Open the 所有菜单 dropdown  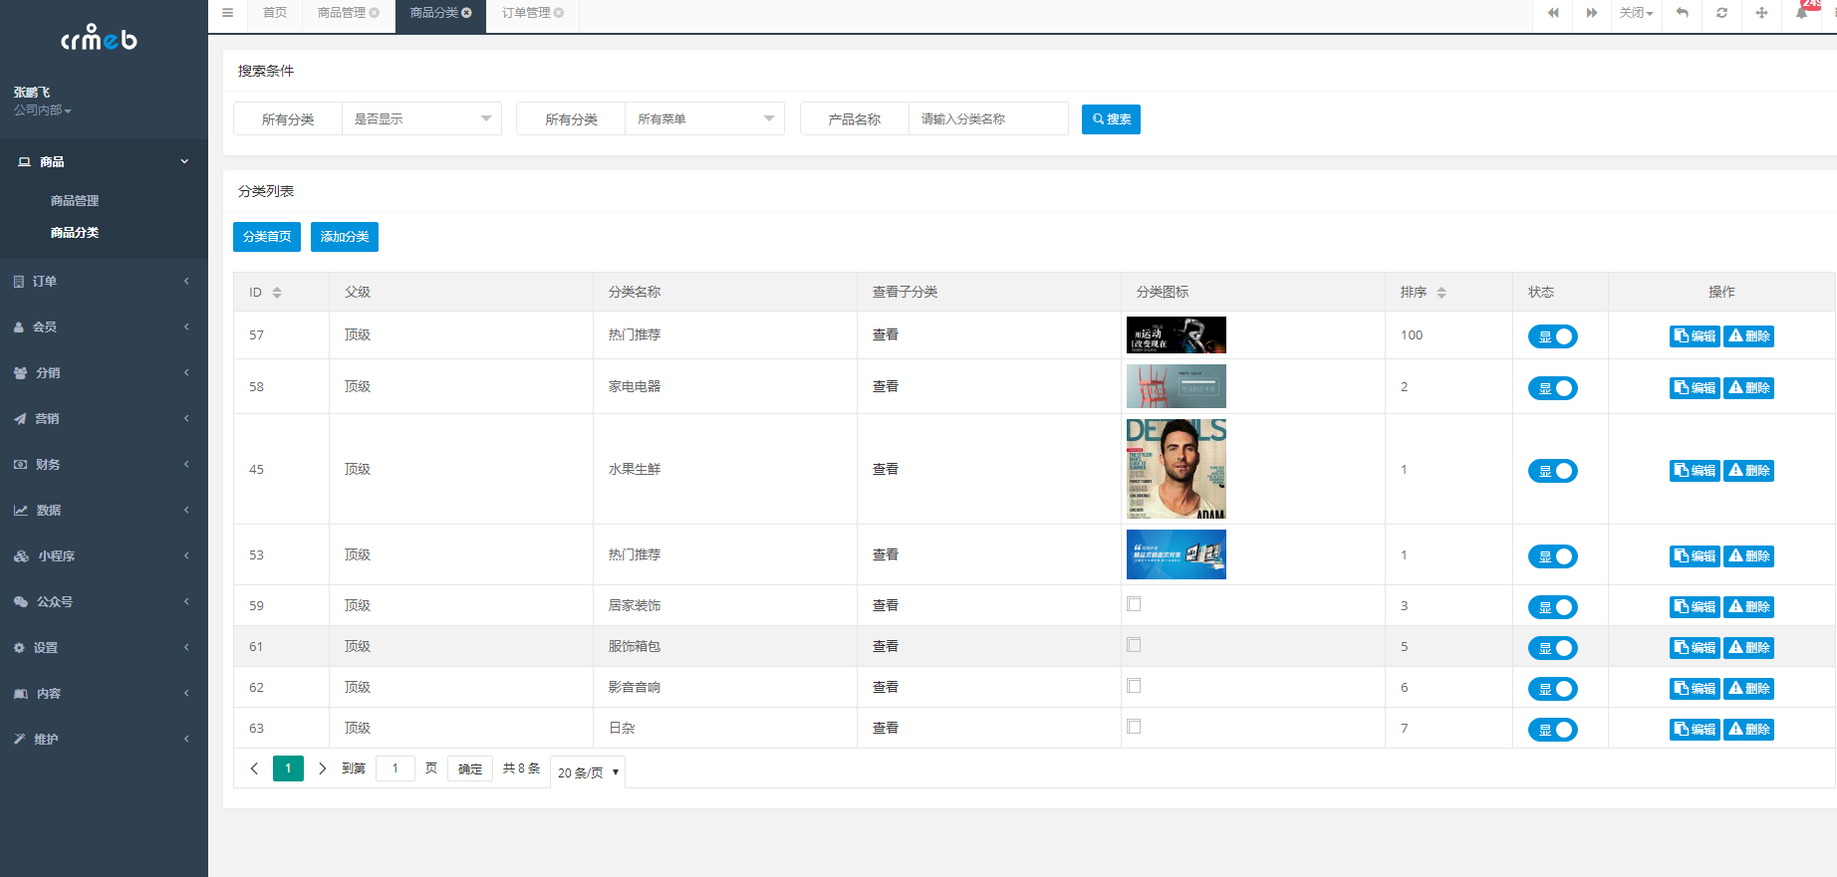[704, 118]
